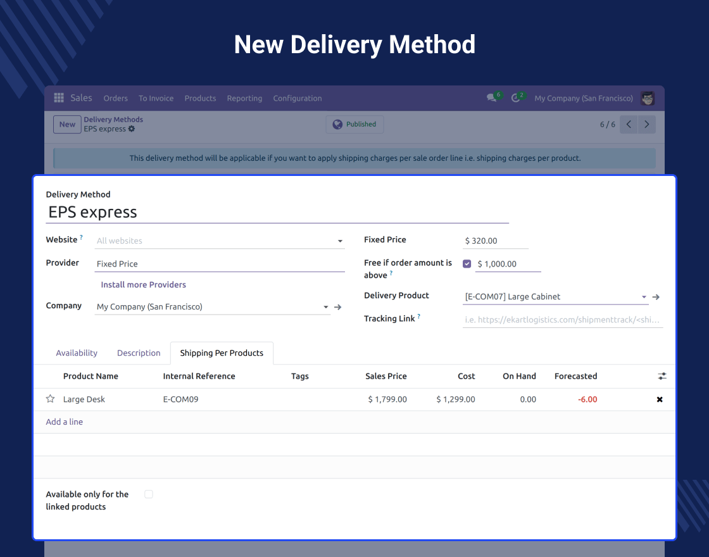The width and height of the screenshot is (709, 557).
Task: Click the E-COM09 reference cell
Action: [180, 399]
